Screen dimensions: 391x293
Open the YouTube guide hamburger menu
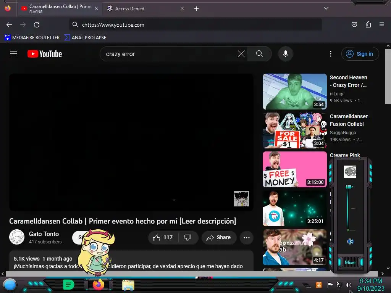coord(14,53)
